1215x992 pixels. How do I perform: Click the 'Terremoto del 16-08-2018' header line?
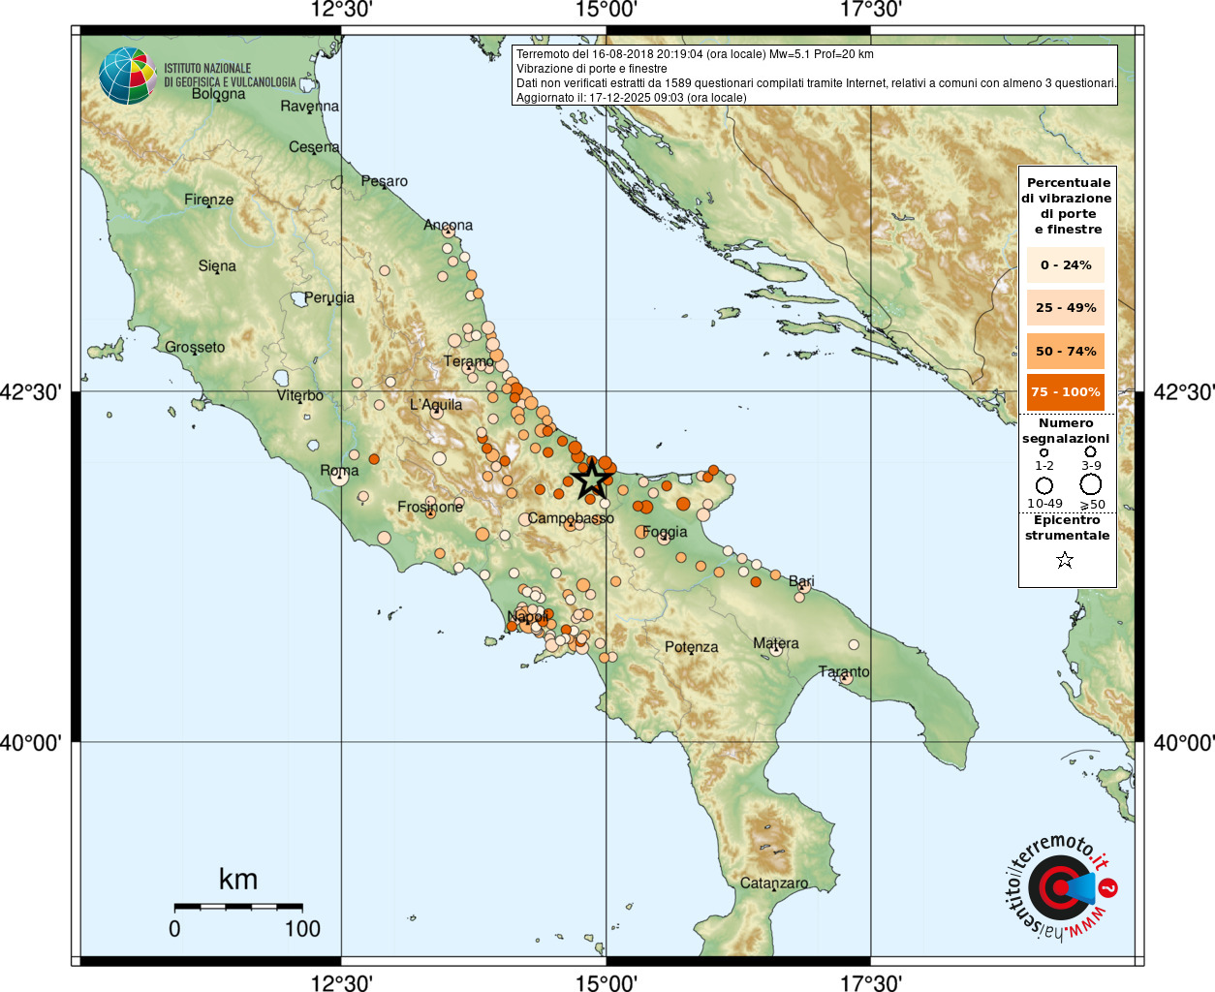695,54
